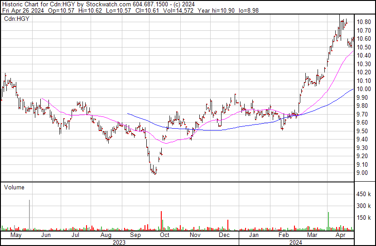Select the Feb month marker
Screen dimensions: 376x246
click(284, 236)
